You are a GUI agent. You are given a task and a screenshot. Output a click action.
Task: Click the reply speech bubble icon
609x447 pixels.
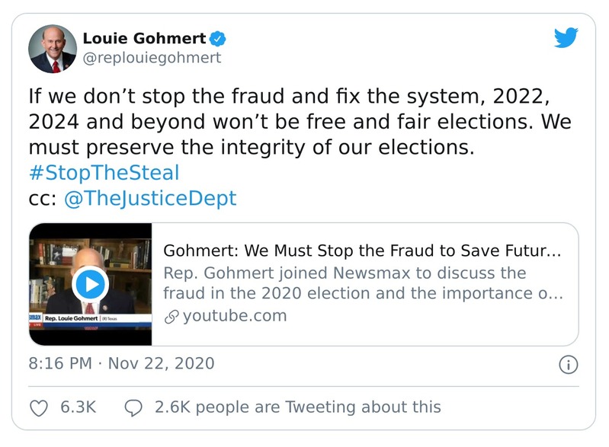pos(133,407)
